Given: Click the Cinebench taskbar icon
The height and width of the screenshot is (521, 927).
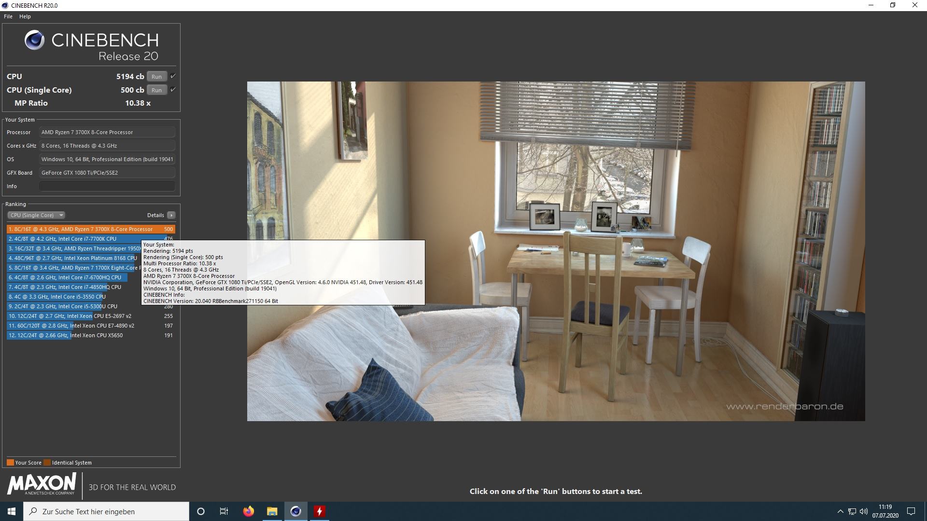Looking at the screenshot, I should [295, 511].
